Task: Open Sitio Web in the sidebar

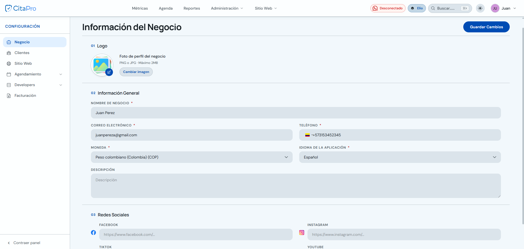Action: click(x=35, y=63)
